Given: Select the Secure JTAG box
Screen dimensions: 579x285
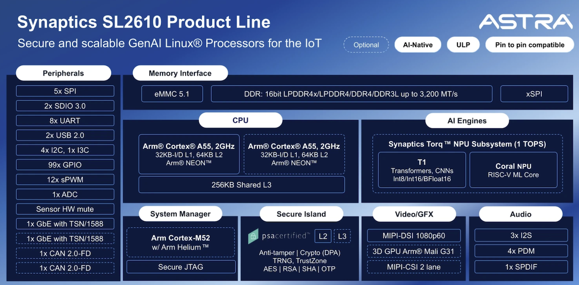Looking at the screenshot, I should 179,267.
